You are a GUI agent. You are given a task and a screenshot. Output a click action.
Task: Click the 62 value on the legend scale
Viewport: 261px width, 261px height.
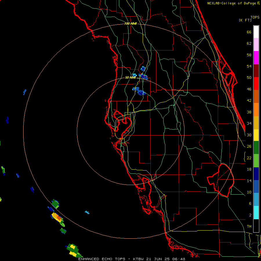[249, 43]
